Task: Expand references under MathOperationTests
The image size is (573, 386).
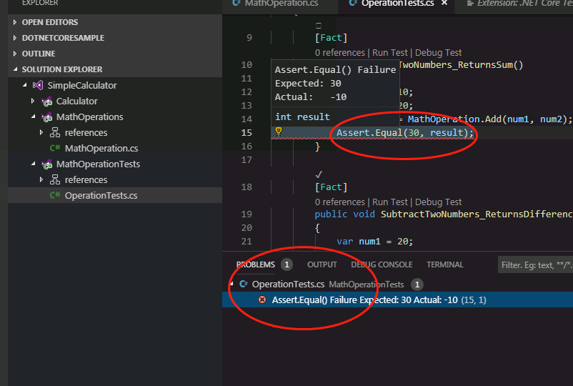Action: coord(41,179)
